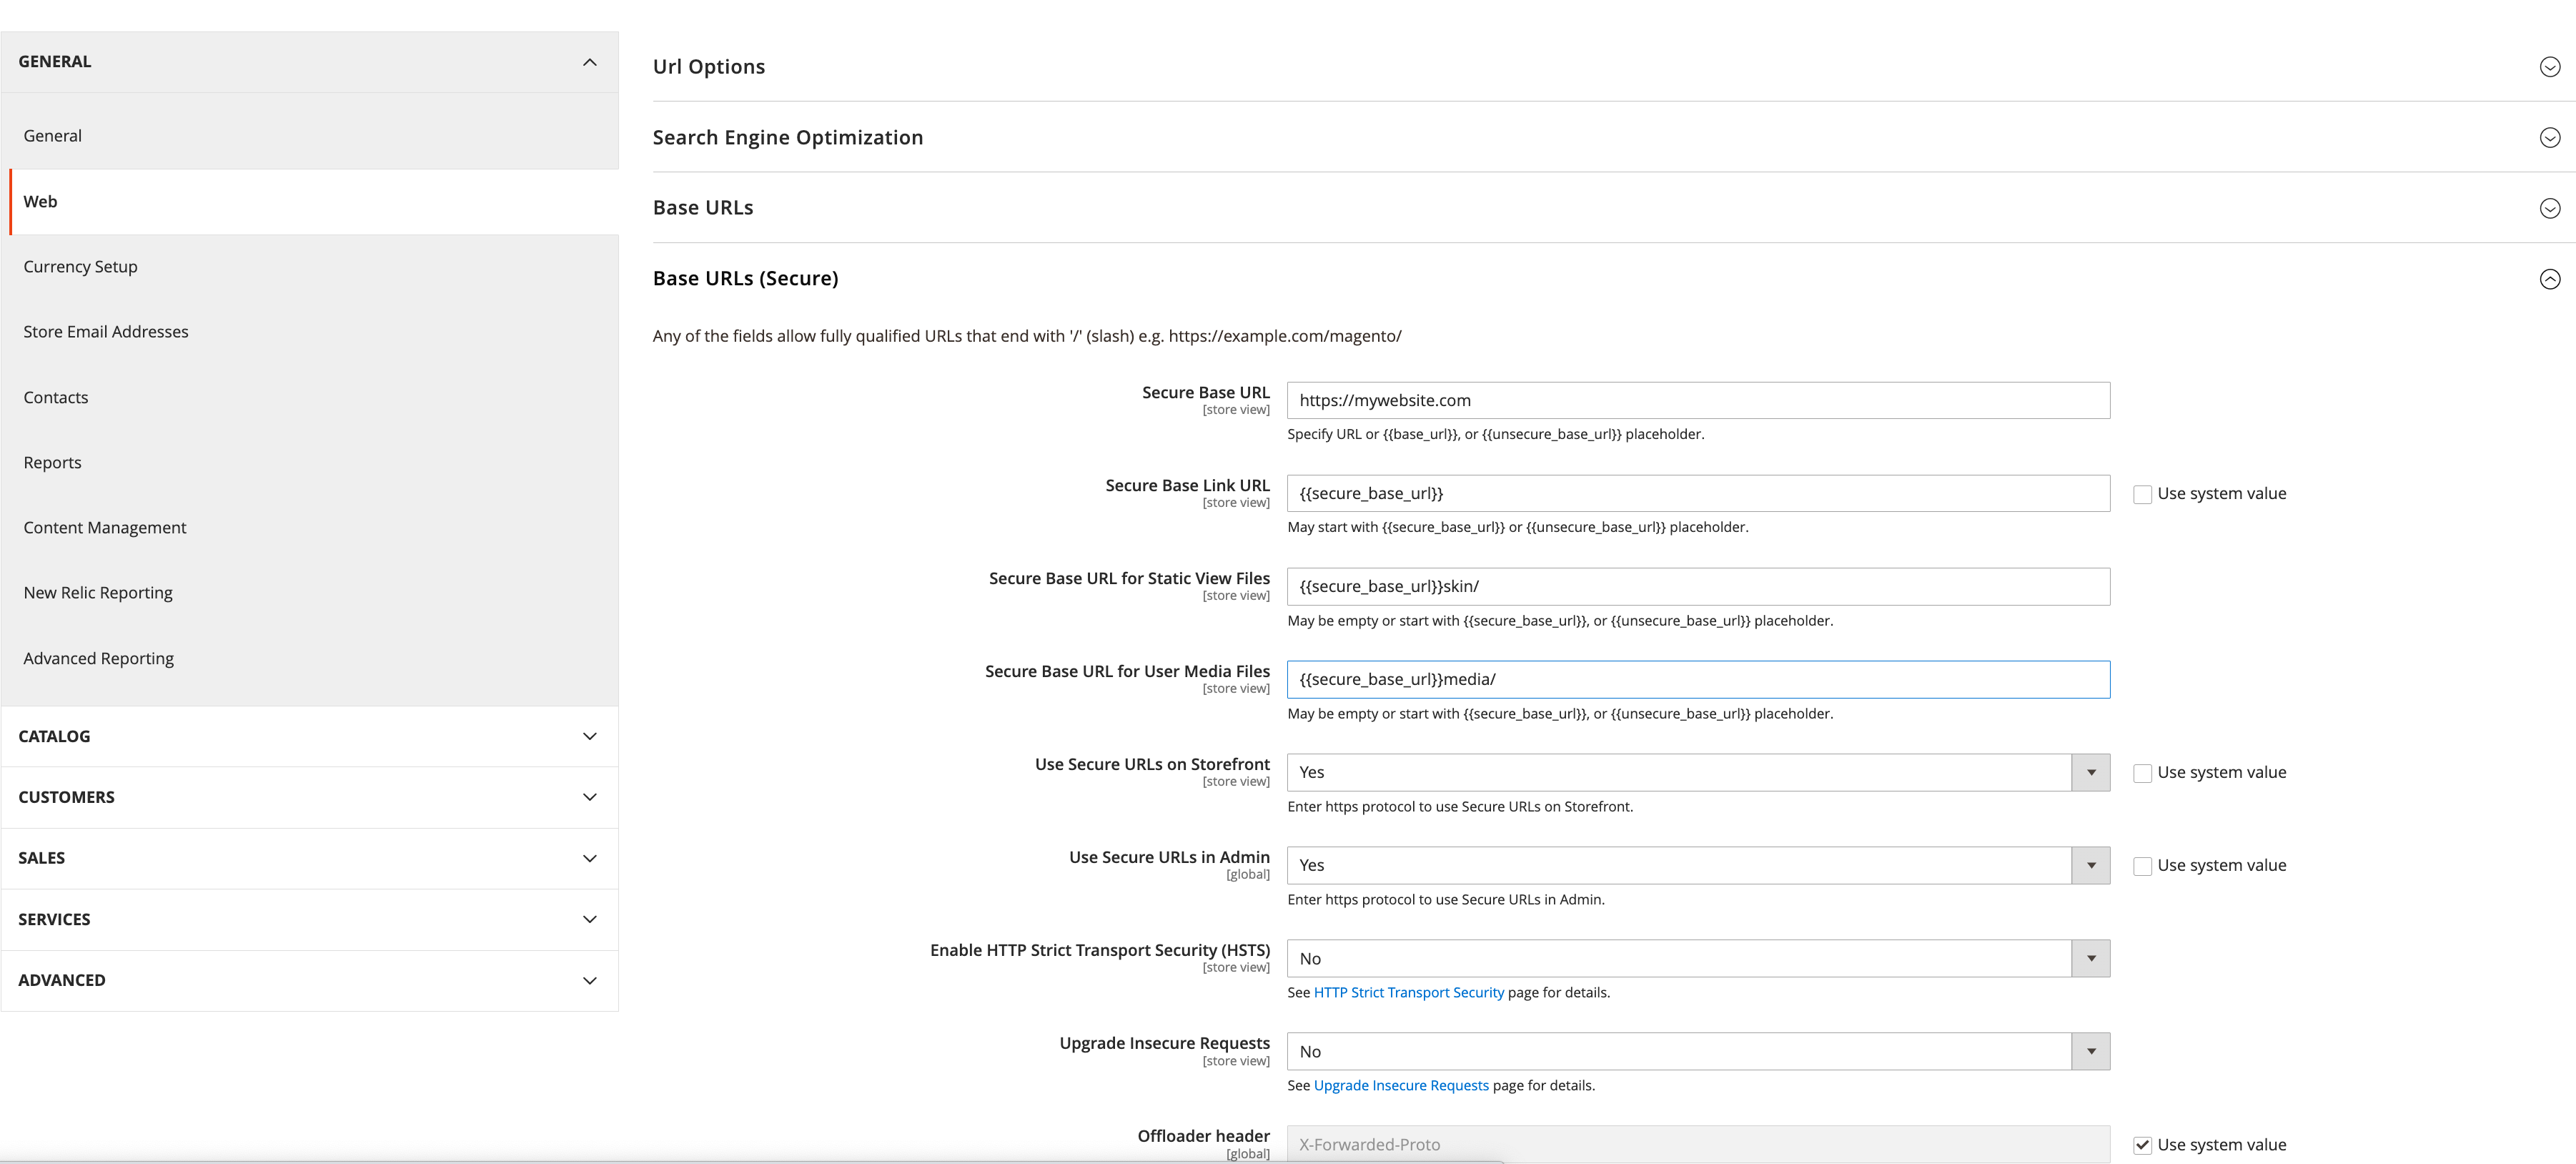Expand the CUSTOMERS sidebar group chevron
The width and height of the screenshot is (2576, 1164).
click(x=589, y=797)
